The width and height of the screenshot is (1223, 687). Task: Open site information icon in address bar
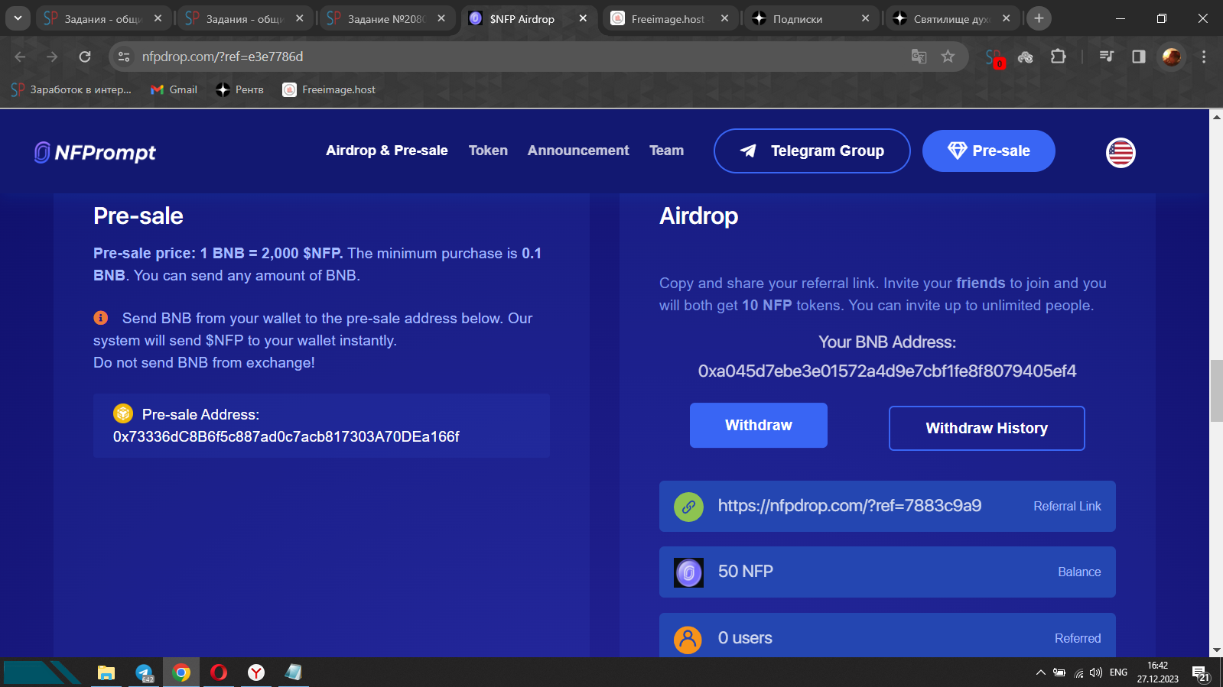pyautogui.click(x=124, y=57)
